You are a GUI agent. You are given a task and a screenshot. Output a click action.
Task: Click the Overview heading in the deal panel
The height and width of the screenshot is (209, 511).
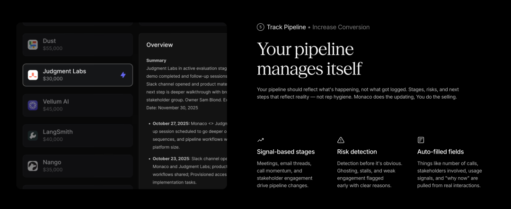(159, 45)
